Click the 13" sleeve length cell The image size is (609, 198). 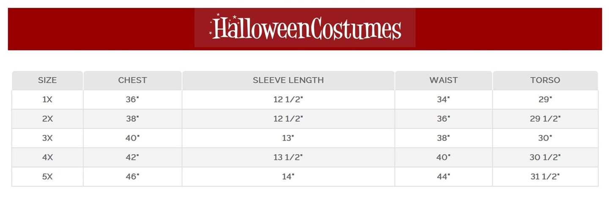288,138
